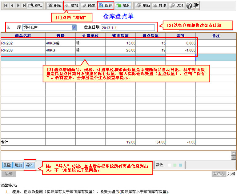Screen dimensions: 237x194
Task: Click the 盘点日期 date input field
Action: click(x=127, y=28)
